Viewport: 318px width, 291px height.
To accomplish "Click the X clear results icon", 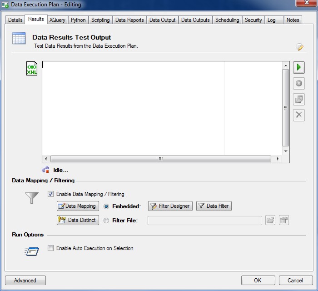I will (x=298, y=115).
